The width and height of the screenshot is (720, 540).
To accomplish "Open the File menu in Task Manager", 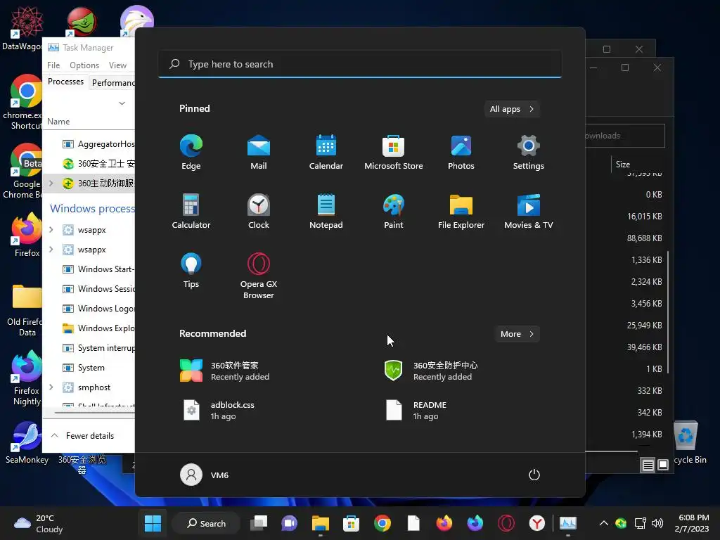I will click(x=53, y=65).
